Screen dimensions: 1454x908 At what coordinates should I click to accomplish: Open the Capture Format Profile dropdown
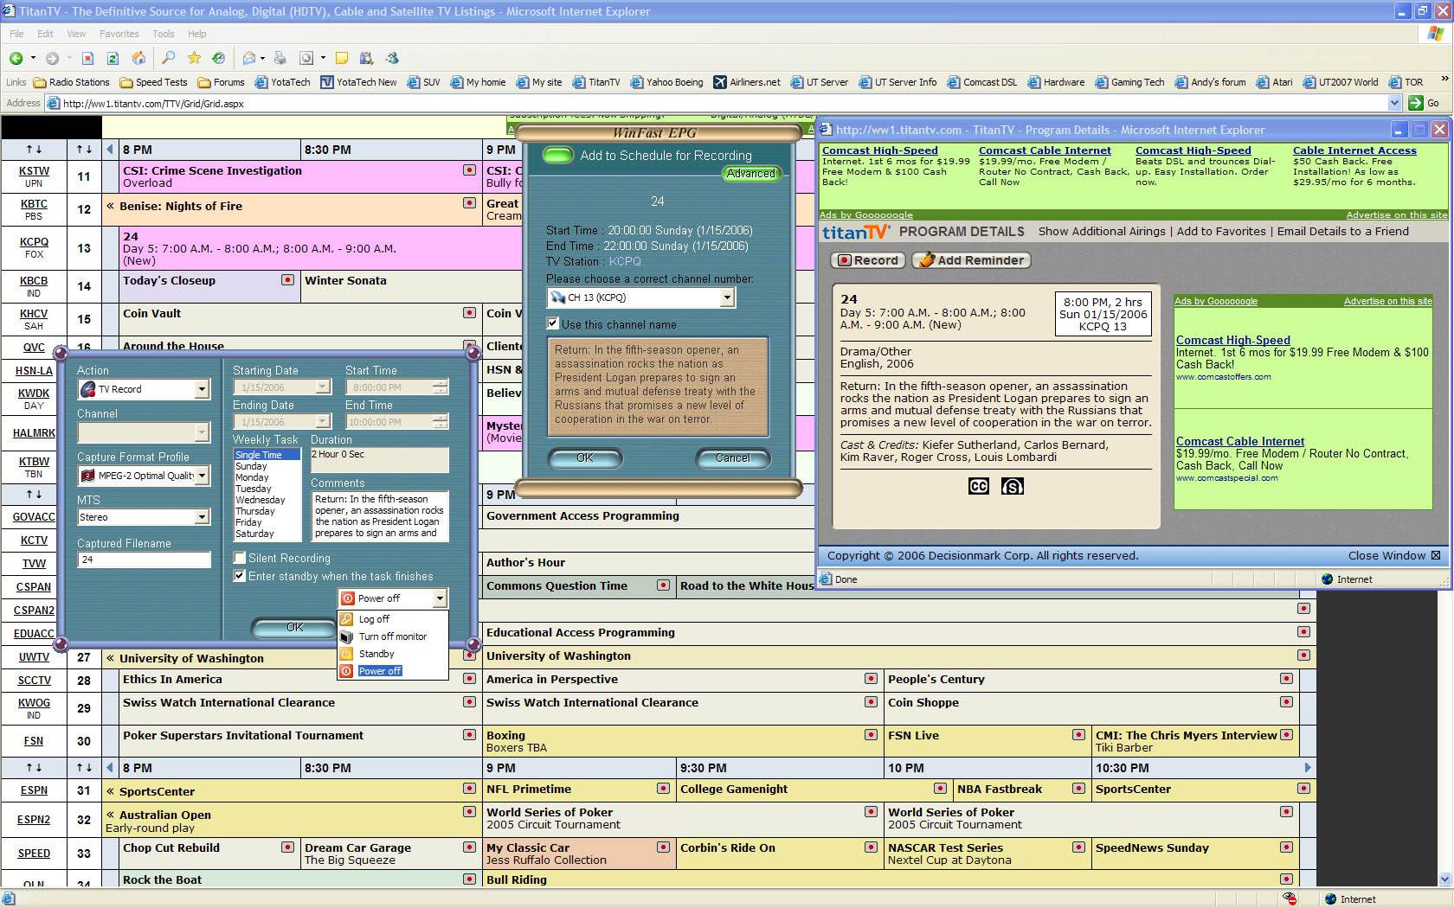202,476
